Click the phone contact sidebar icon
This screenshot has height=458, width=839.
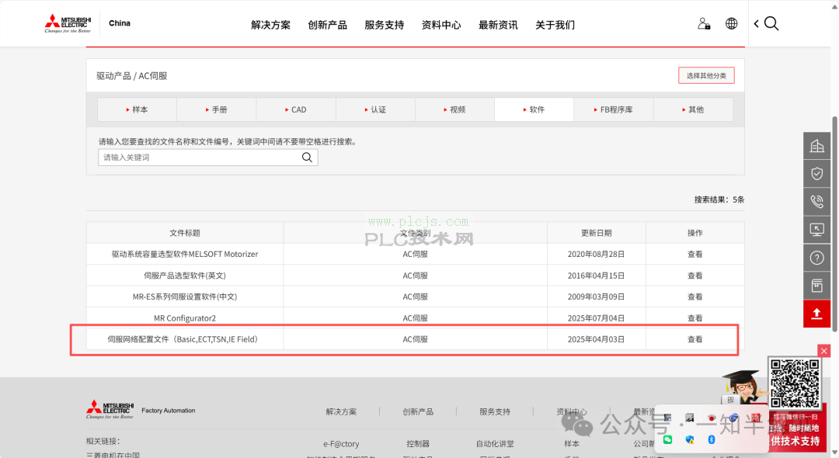click(816, 202)
